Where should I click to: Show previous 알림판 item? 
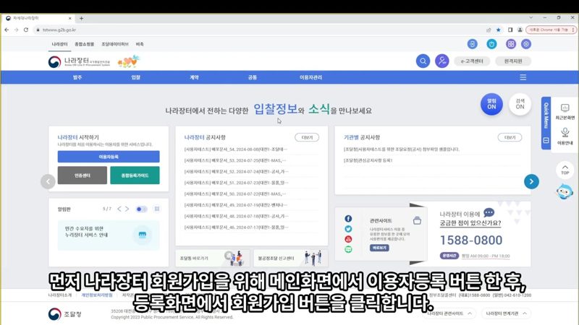pos(119,209)
